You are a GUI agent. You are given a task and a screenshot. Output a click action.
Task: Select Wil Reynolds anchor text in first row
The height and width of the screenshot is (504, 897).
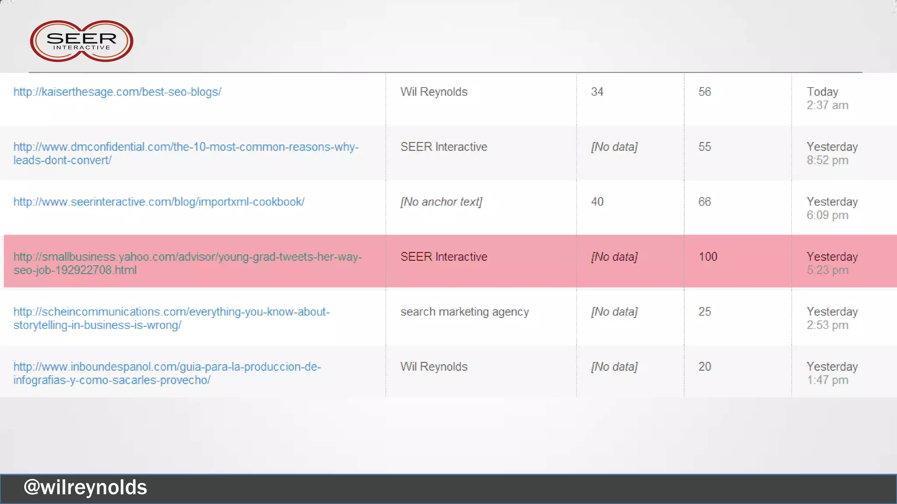click(x=434, y=92)
